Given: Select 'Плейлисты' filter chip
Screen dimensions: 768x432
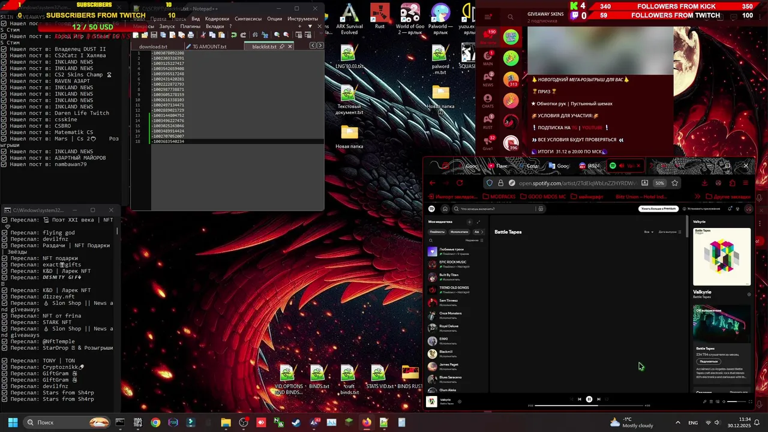Looking at the screenshot, I should click(437, 232).
